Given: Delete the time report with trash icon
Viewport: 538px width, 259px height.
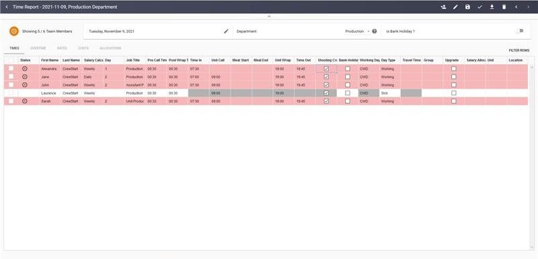Looking at the screenshot, I should [504, 7].
